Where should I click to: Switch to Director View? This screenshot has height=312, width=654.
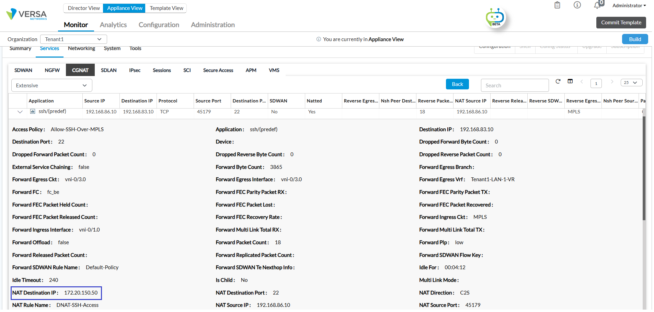(x=84, y=8)
